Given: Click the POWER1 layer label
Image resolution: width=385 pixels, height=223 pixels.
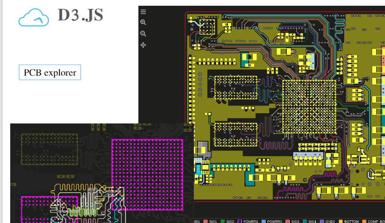Looking at the screenshot, I should (x=251, y=221).
